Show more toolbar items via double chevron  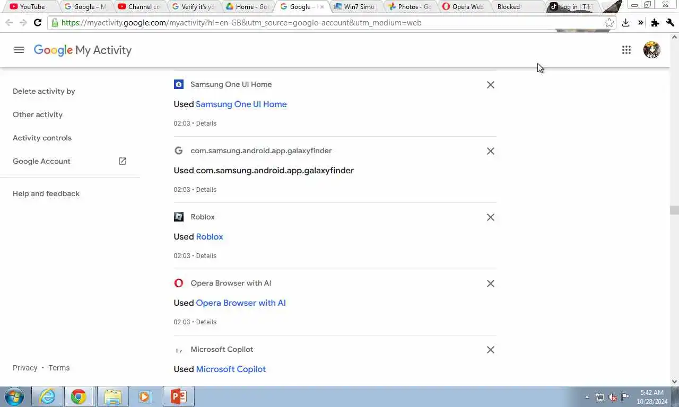pyautogui.click(x=640, y=23)
